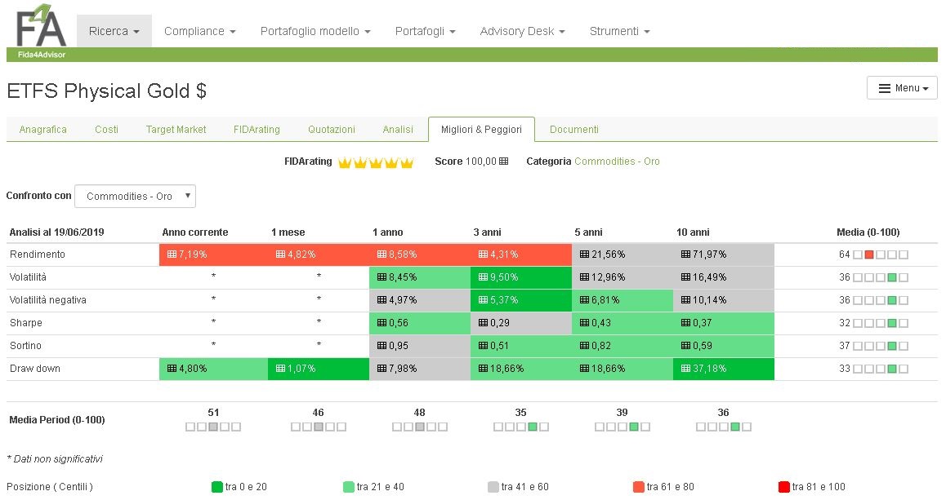This screenshot has width=946, height=500.
Task: Click the Media Period 51 indicator boxes
Action: pos(213,427)
